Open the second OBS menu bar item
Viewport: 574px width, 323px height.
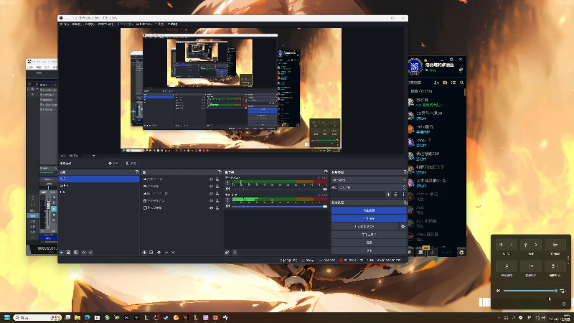77,24
